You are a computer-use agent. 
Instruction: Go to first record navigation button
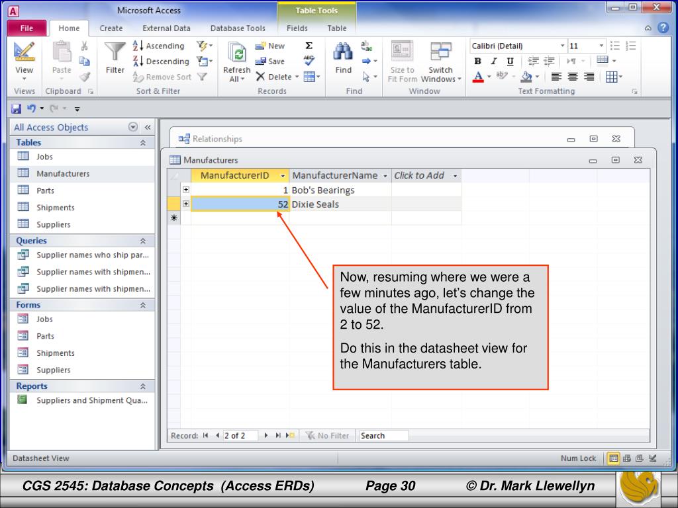pos(206,435)
